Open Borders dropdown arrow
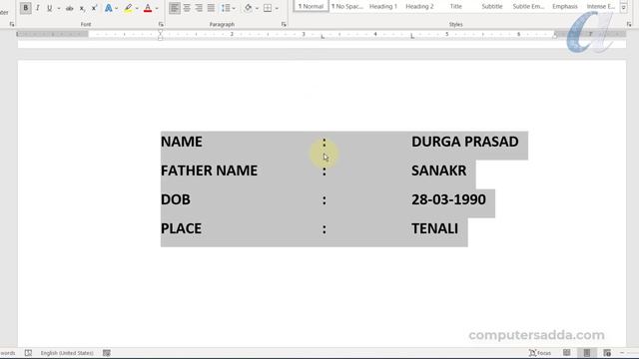 click(x=277, y=8)
